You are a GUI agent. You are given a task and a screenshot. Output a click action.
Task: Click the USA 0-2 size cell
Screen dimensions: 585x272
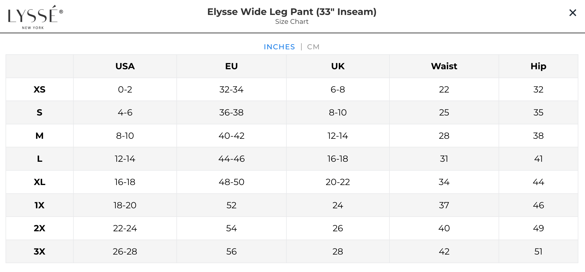coord(125,89)
